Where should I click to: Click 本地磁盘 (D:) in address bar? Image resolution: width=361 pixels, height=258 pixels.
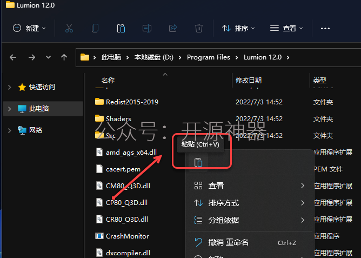[154, 57]
